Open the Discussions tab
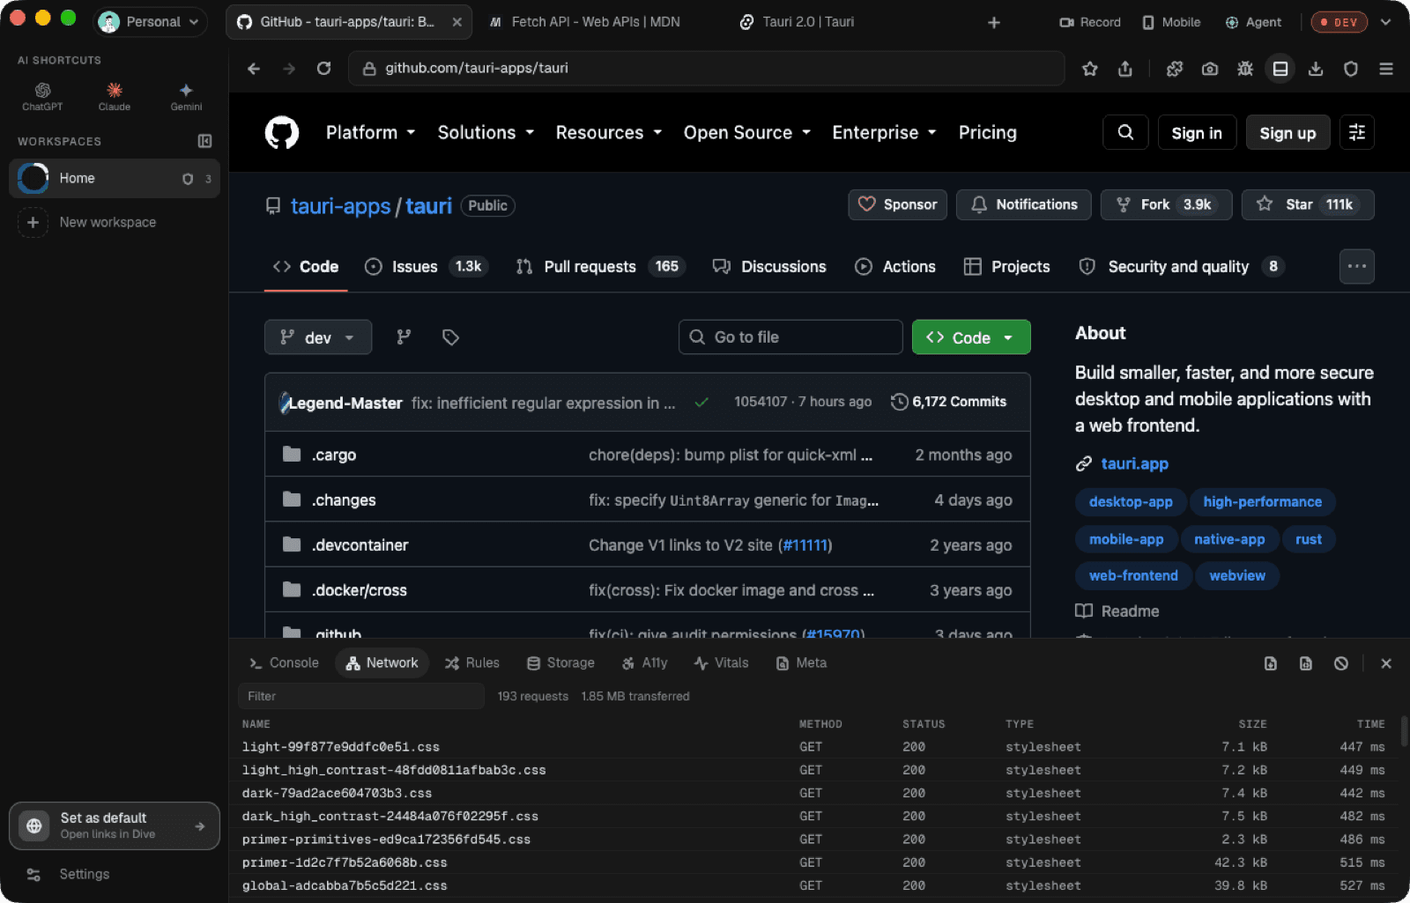Viewport: 1410px width, 903px height. click(769, 266)
